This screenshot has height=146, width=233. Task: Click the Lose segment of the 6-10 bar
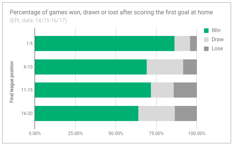190,67
